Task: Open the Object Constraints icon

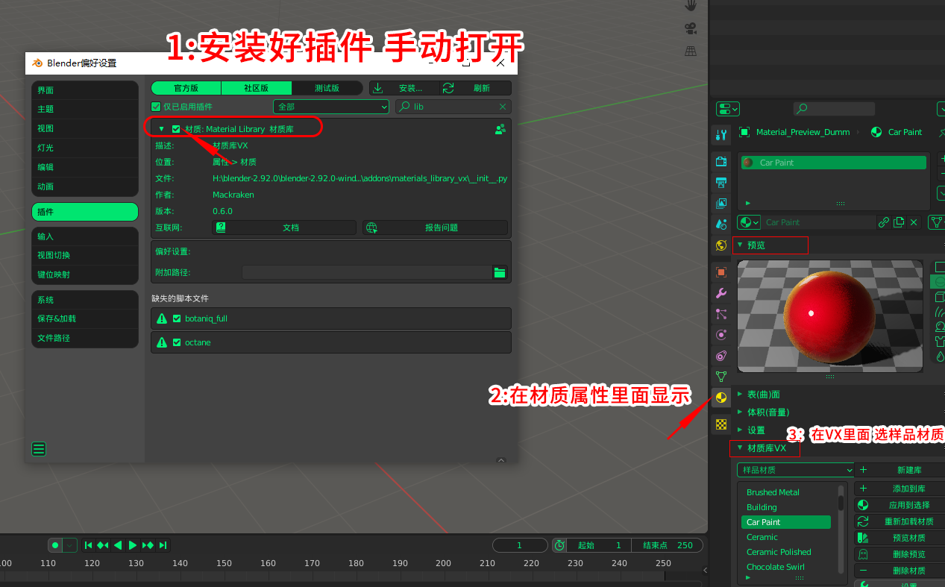Action: coord(720,356)
